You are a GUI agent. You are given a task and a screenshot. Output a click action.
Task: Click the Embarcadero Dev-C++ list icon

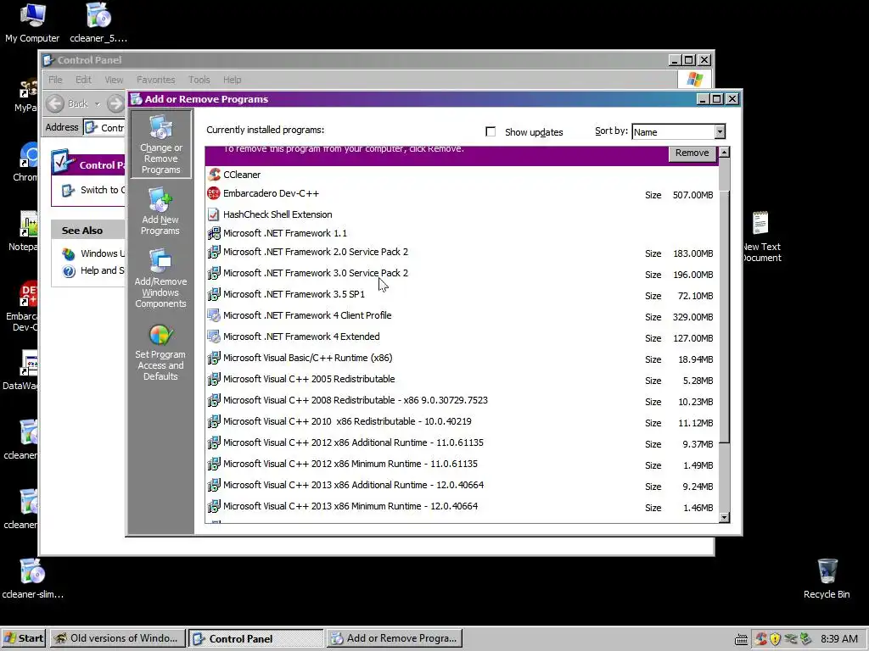(x=214, y=193)
